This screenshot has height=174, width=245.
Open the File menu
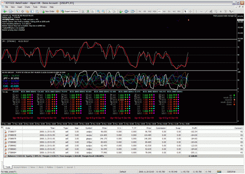6,7
